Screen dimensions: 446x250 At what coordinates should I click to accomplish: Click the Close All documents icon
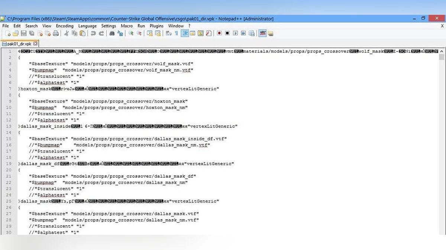click(48, 33)
